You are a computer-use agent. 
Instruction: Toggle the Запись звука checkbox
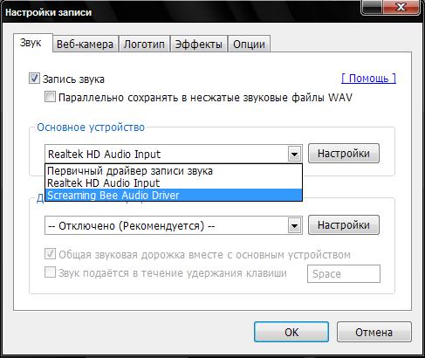coord(34,79)
